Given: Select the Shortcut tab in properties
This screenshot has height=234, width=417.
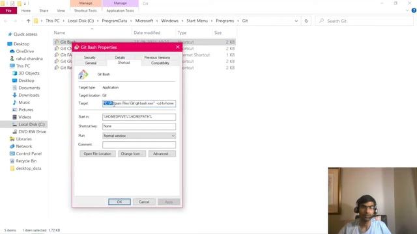Looking at the screenshot, I should point(124,62).
